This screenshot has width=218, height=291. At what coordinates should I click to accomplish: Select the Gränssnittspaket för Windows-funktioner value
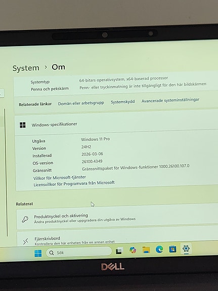pos(136,167)
